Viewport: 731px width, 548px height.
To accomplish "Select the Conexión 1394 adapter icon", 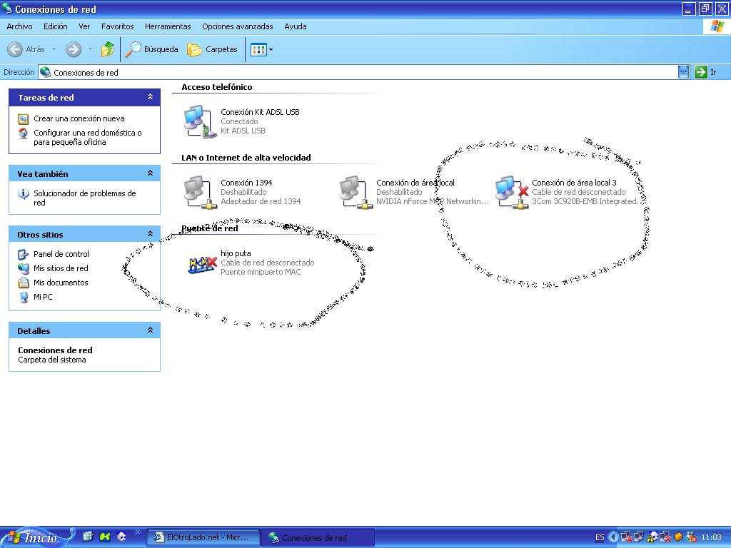I will coord(200,193).
